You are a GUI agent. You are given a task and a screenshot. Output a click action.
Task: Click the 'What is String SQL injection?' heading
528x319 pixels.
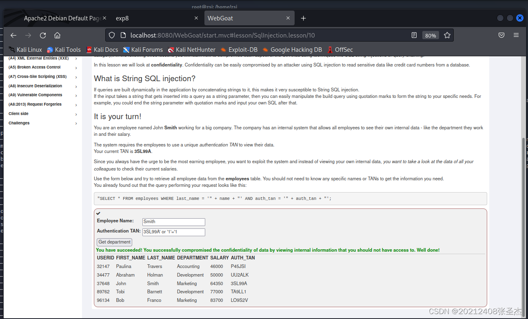click(145, 78)
